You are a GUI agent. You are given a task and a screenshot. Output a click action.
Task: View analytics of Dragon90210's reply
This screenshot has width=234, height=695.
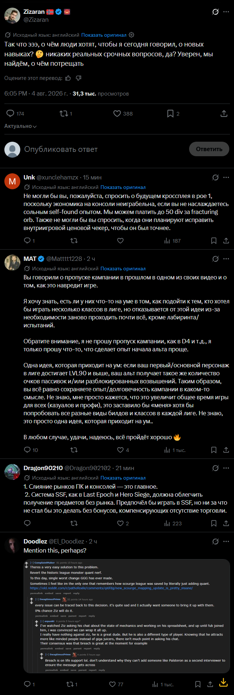point(173,524)
